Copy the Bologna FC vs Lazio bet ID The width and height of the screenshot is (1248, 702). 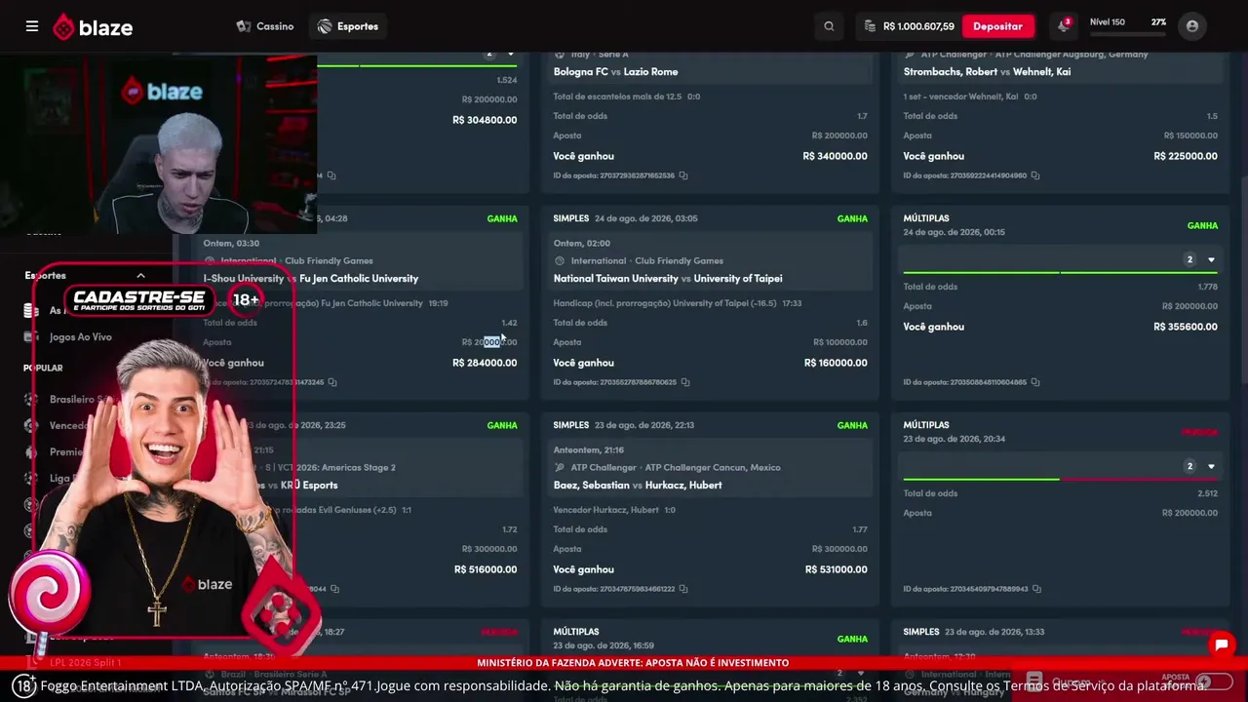pyautogui.click(x=683, y=175)
